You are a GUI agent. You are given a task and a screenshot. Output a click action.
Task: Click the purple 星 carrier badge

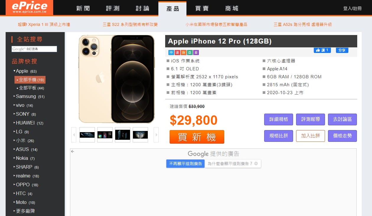(196, 53)
